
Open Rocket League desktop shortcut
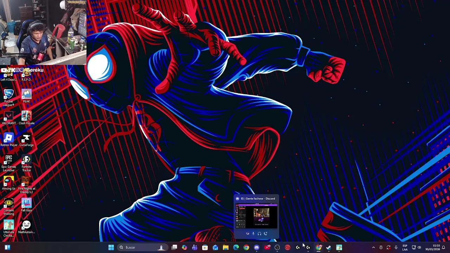click(x=8, y=97)
